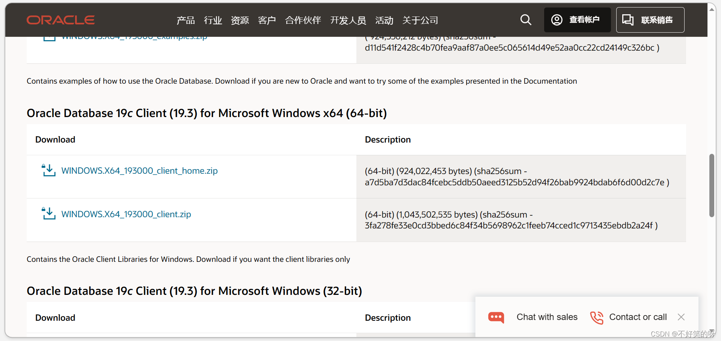Click download icon beside client_home.zip

(48, 170)
